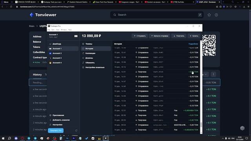Screen dimensions: 251x141
Task: Click the scrollbar down arrow in history list
Action: [201, 133]
